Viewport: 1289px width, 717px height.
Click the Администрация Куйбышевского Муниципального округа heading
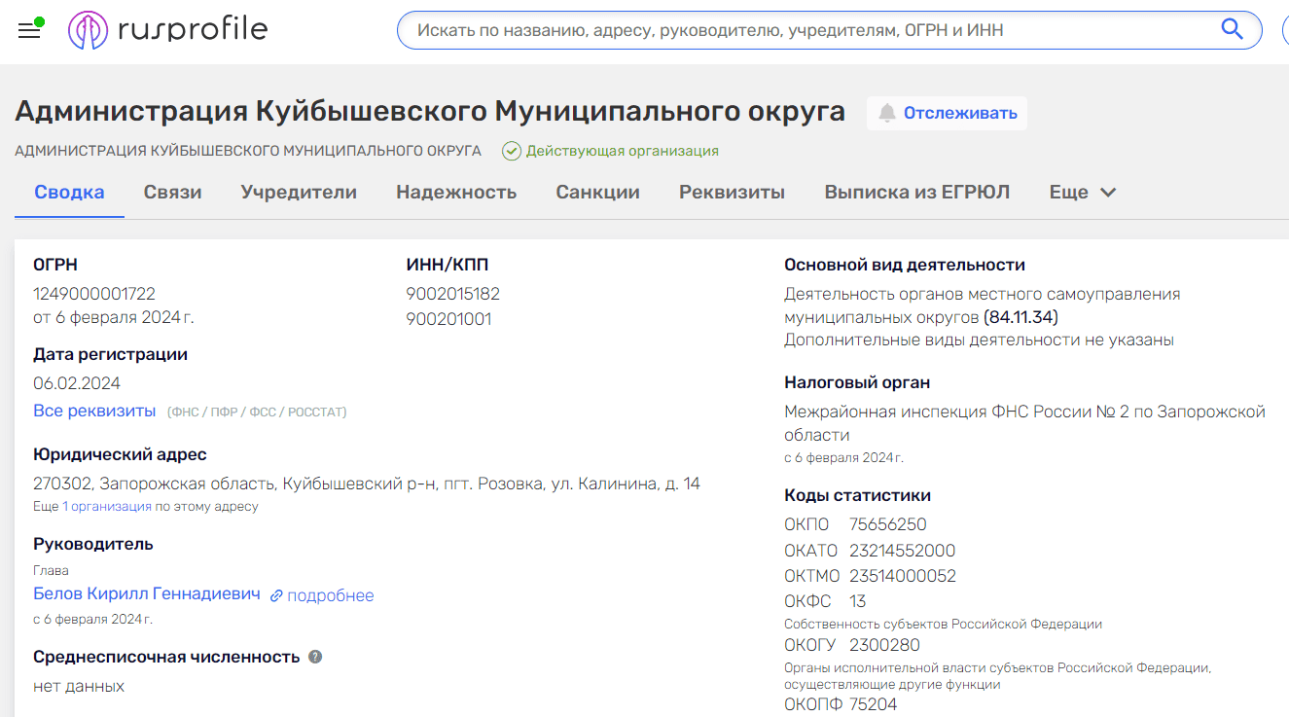pyautogui.click(x=430, y=112)
